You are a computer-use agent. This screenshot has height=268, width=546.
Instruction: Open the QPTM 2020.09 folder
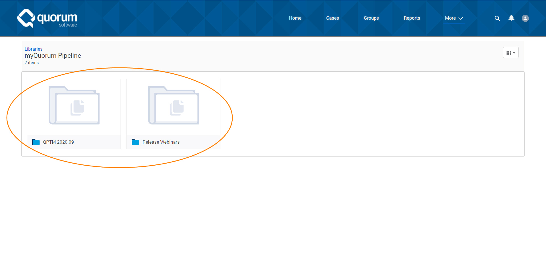pos(58,142)
